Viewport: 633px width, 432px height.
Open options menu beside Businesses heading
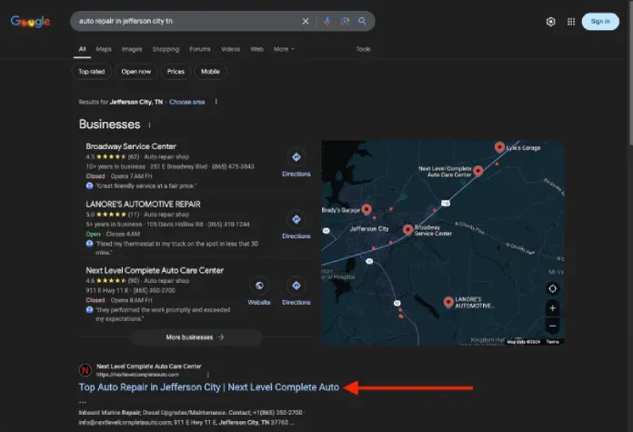point(149,125)
